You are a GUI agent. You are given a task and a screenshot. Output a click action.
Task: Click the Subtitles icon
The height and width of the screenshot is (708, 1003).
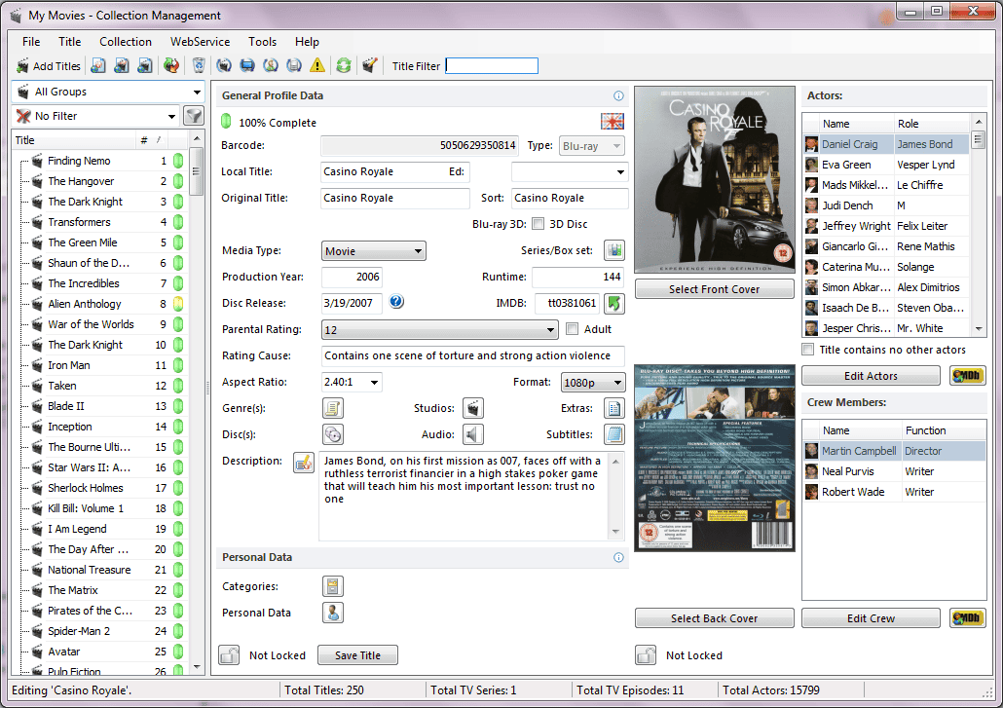[613, 434]
